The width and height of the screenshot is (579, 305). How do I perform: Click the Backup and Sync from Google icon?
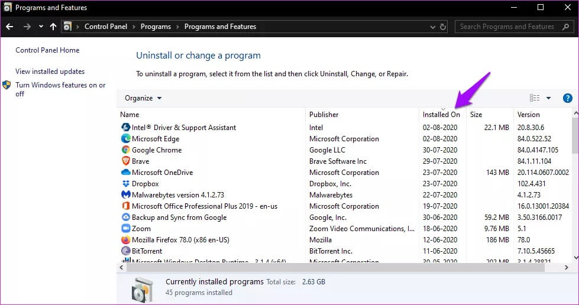[125, 217]
